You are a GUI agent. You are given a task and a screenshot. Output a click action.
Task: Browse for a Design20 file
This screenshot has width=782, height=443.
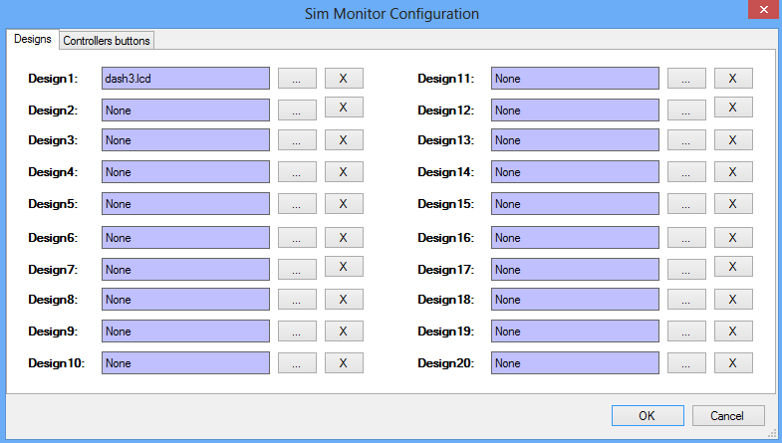click(686, 363)
